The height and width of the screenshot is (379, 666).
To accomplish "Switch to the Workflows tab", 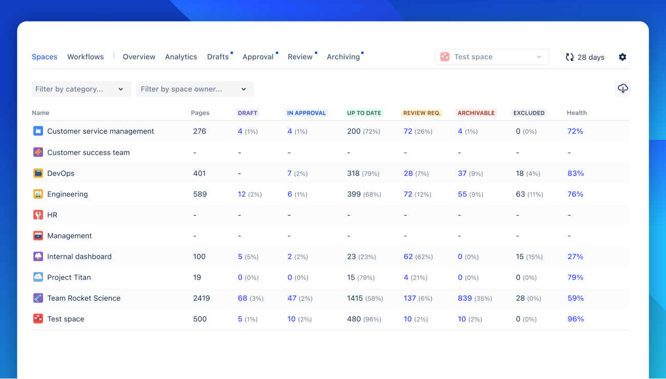I will [86, 57].
